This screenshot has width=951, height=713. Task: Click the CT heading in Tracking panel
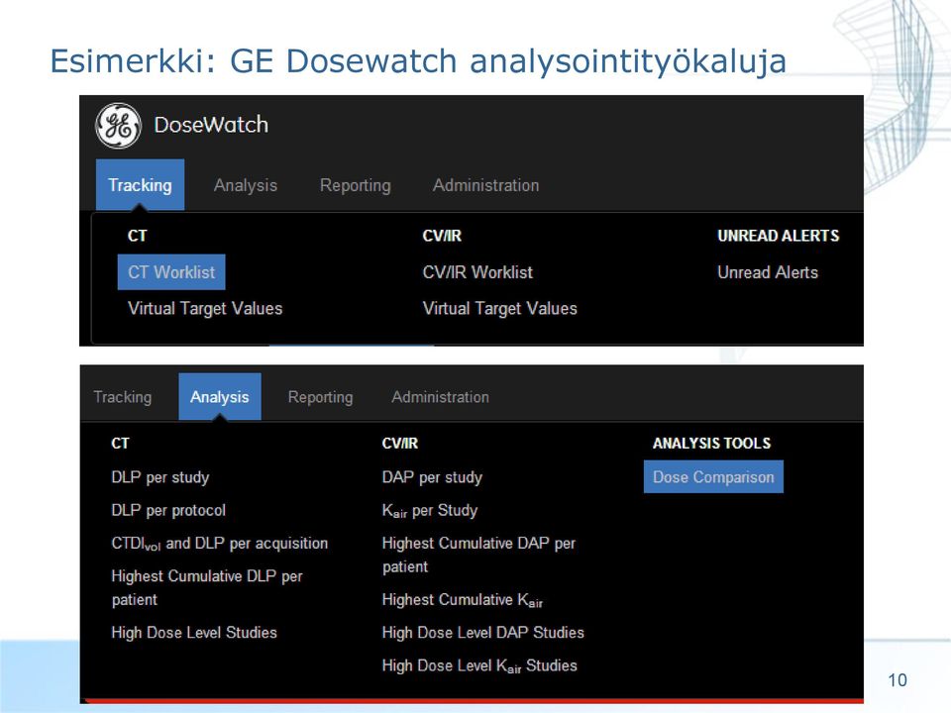point(137,236)
